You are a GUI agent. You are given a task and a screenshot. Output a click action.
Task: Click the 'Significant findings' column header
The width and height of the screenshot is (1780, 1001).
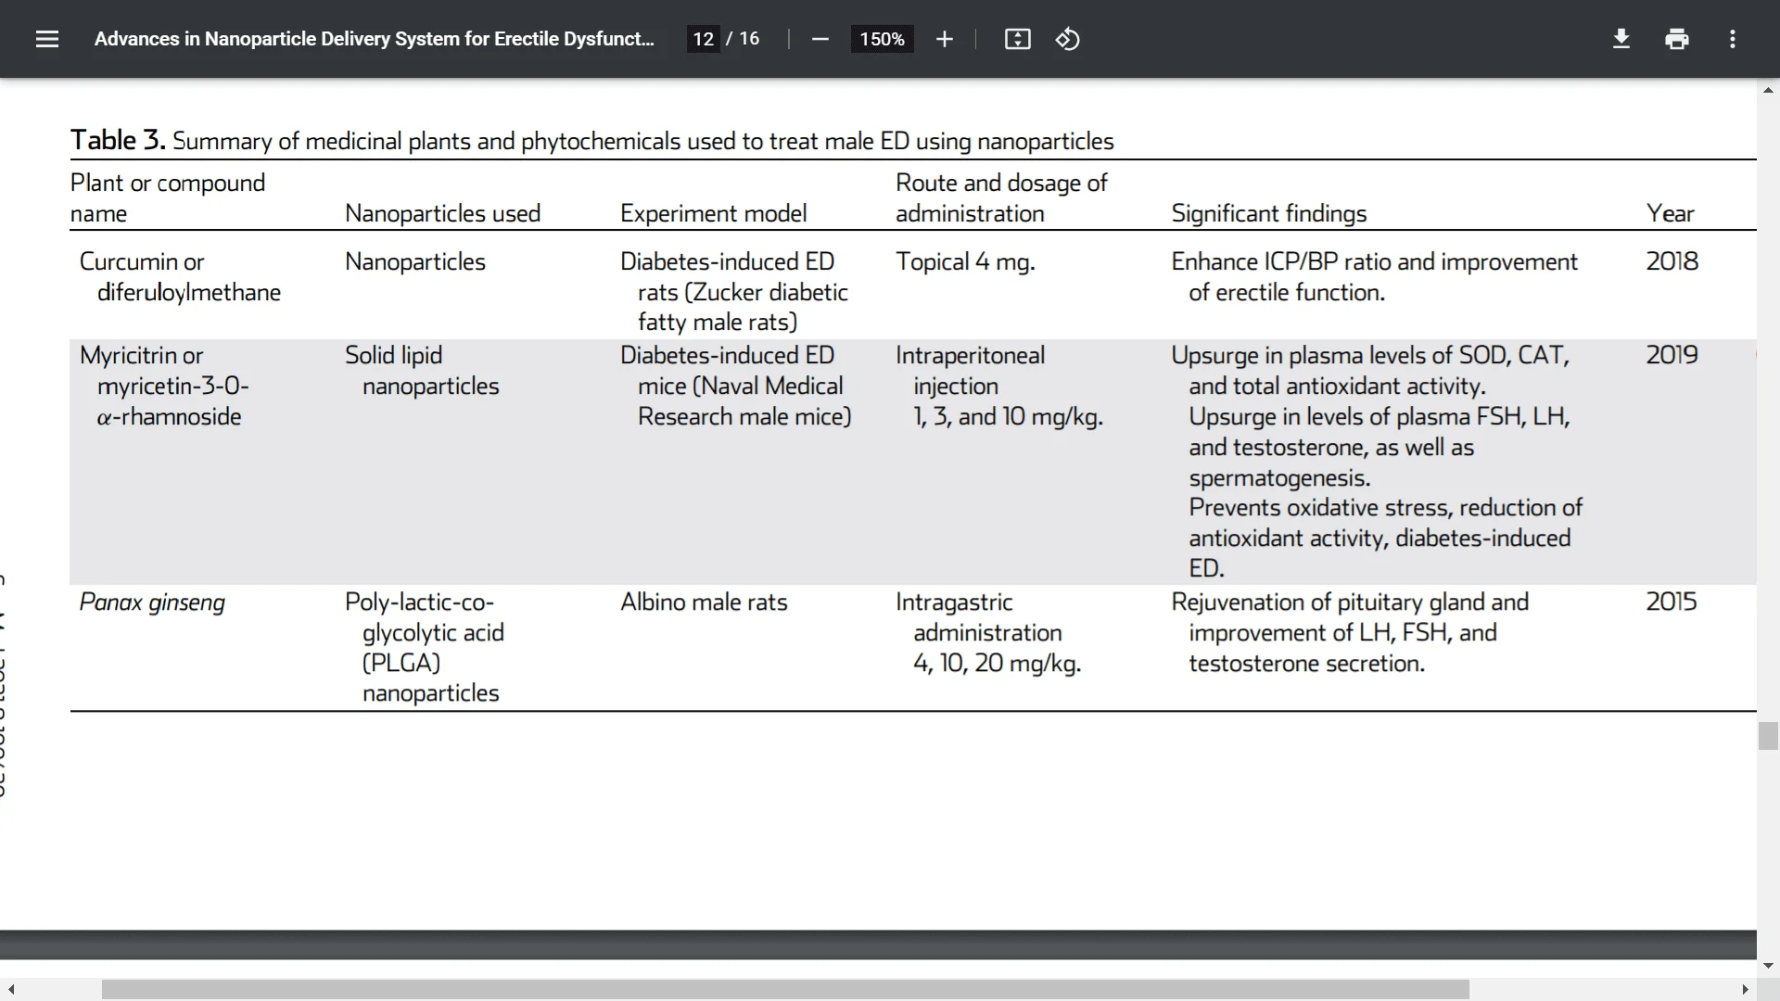[1268, 213]
